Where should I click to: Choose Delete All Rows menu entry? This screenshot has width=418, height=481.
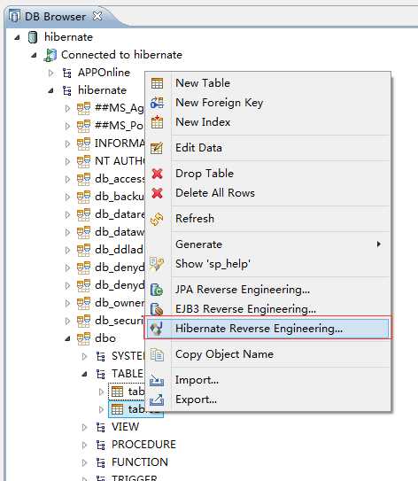(x=268, y=193)
